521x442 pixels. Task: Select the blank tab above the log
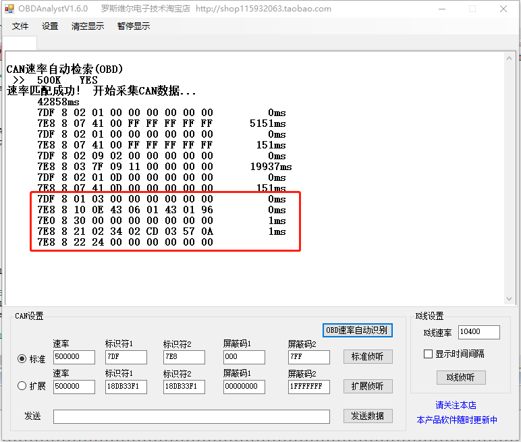point(20,44)
